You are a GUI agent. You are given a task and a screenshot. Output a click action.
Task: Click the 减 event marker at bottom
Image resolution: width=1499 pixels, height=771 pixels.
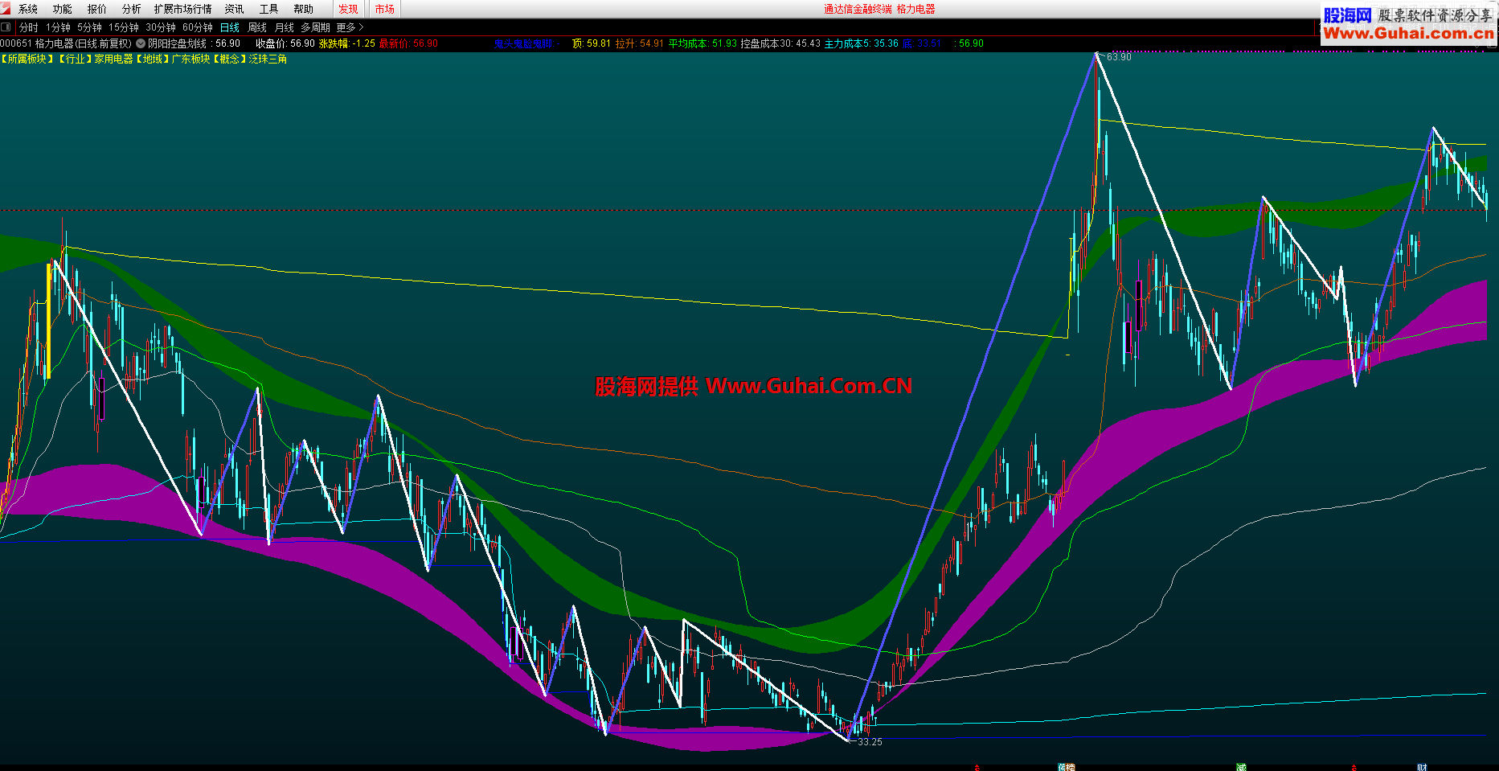pyautogui.click(x=1241, y=768)
